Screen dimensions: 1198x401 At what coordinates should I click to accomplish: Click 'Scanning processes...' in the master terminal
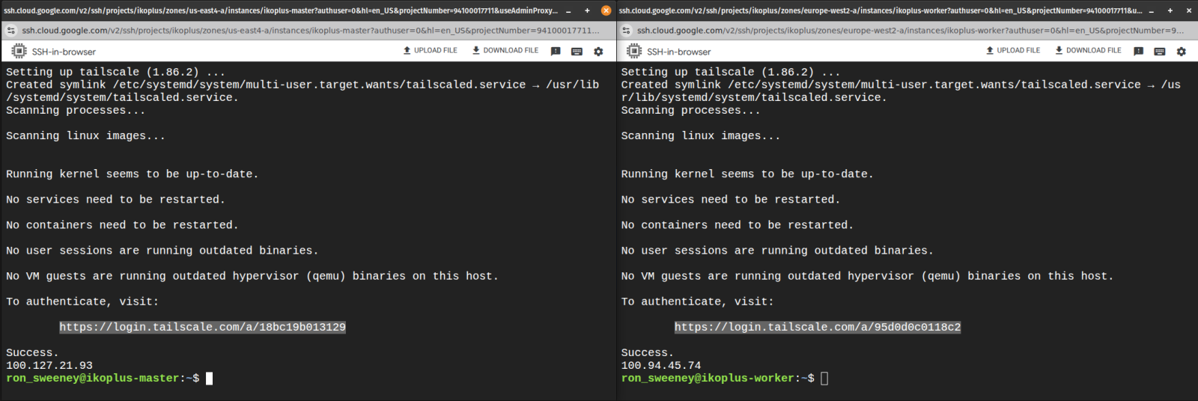[76, 110]
